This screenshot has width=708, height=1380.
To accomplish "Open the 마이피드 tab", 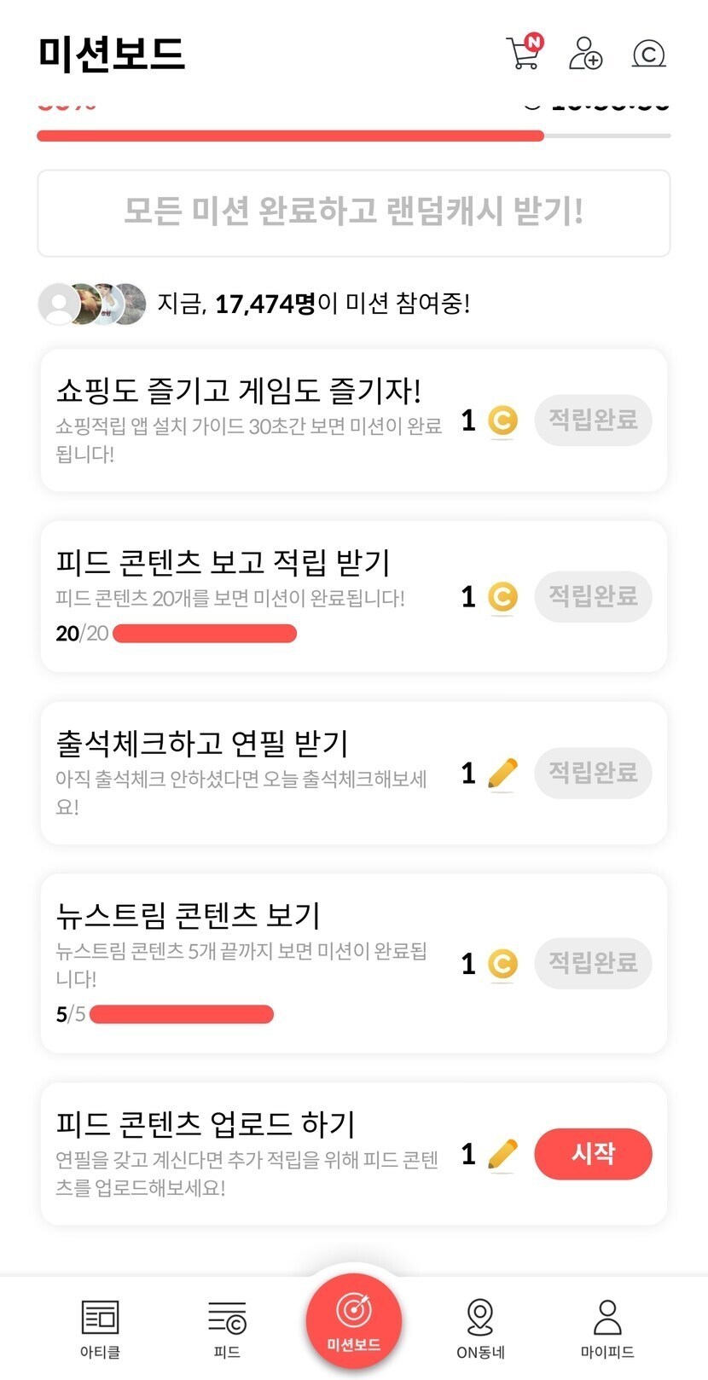I will pyautogui.click(x=607, y=1327).
